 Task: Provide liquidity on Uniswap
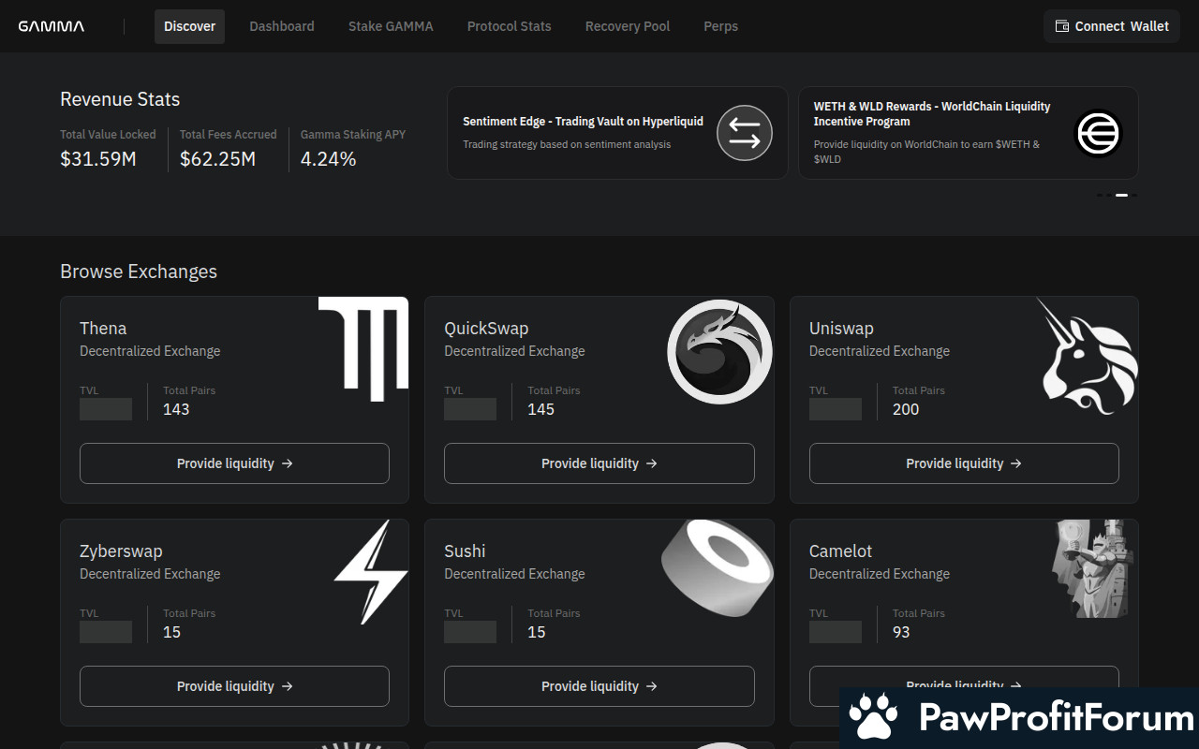964,463
